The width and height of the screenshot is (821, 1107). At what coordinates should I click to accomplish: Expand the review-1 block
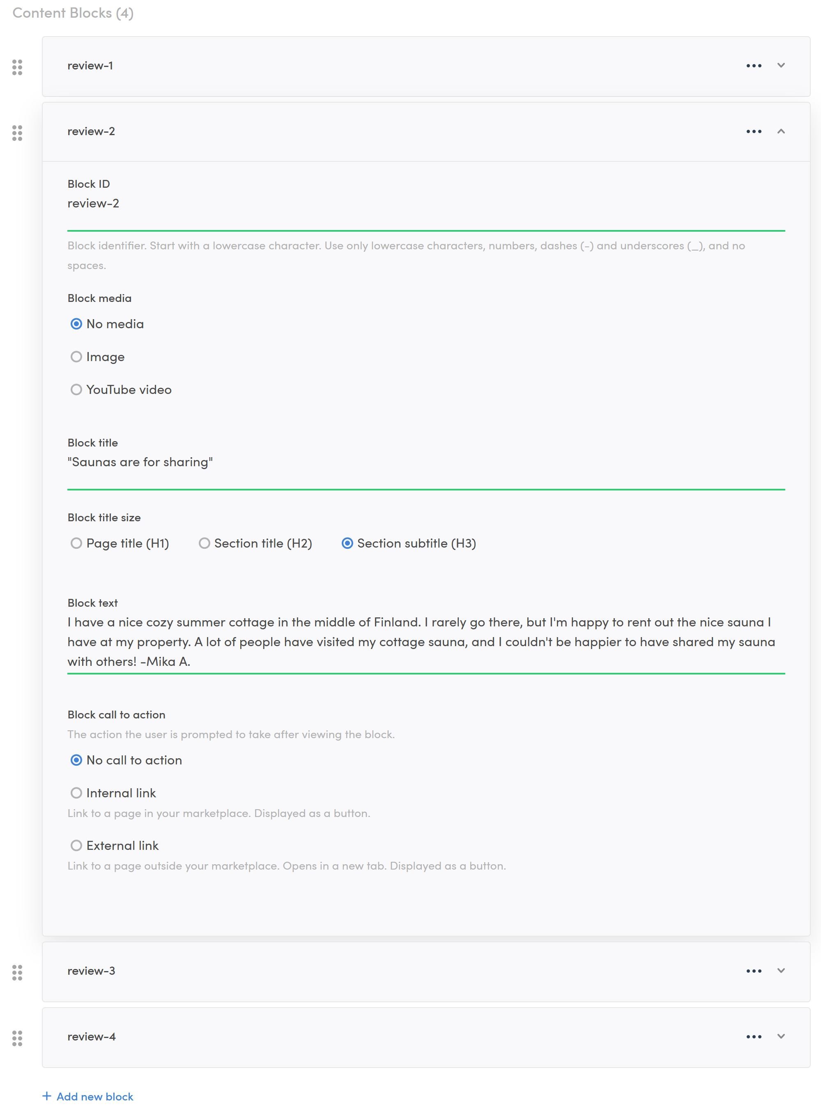point(781,66)
